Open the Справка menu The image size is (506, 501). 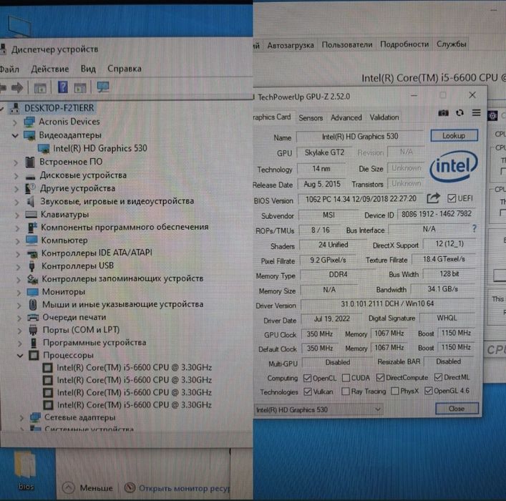click(x=125, y=69)
